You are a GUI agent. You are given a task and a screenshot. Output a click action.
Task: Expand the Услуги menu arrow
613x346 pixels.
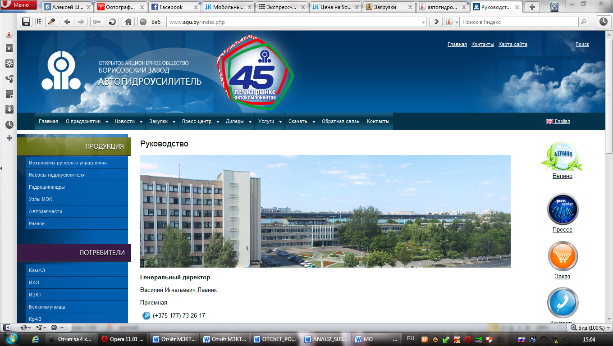click(x=280, y=122)
